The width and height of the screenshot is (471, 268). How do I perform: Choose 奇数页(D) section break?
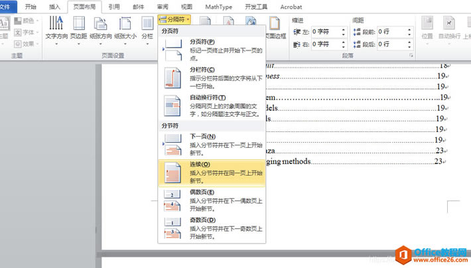pos(212,228)
